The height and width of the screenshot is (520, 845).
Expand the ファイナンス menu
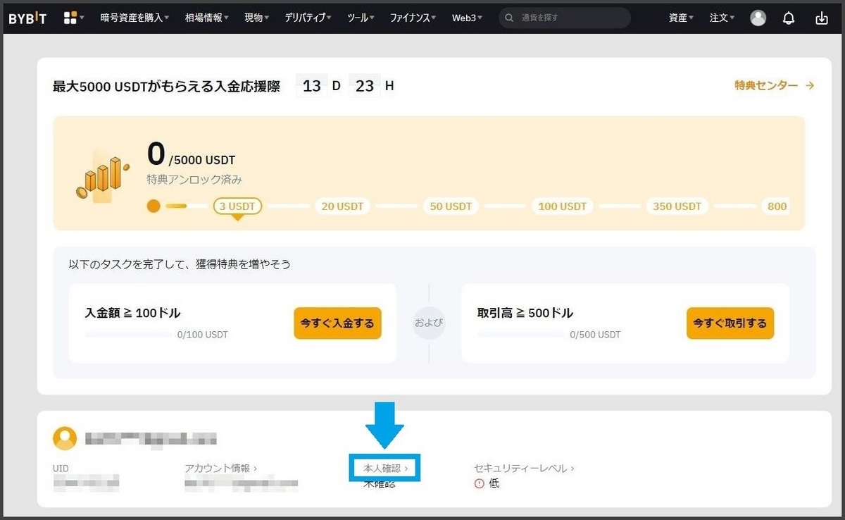pyautogui.click(x=413, y=18)
